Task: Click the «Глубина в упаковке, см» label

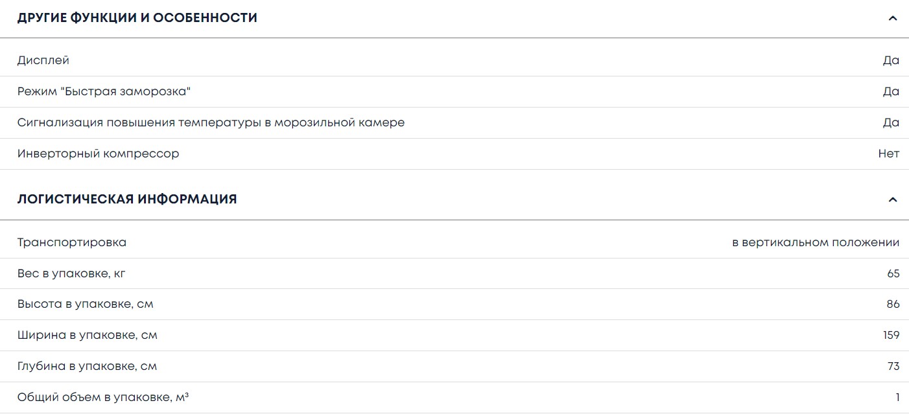Action: [88, 366]
